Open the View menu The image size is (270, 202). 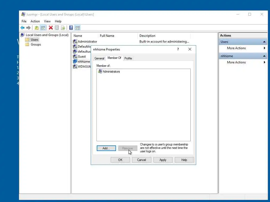(x=47, y=21)
